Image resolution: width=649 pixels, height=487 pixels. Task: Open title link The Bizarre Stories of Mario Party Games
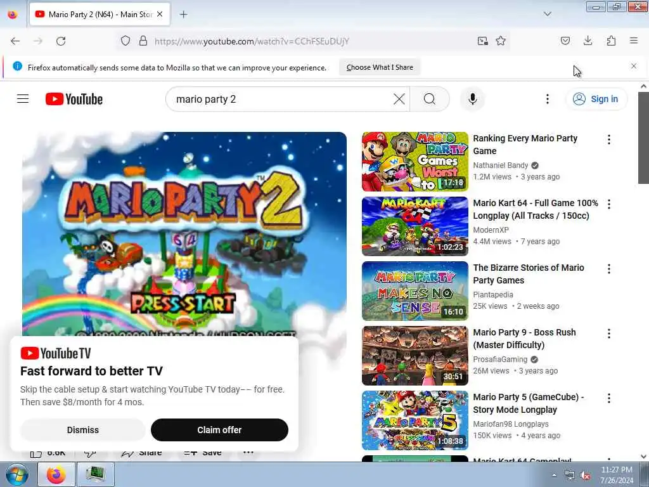tap(528, 274)
